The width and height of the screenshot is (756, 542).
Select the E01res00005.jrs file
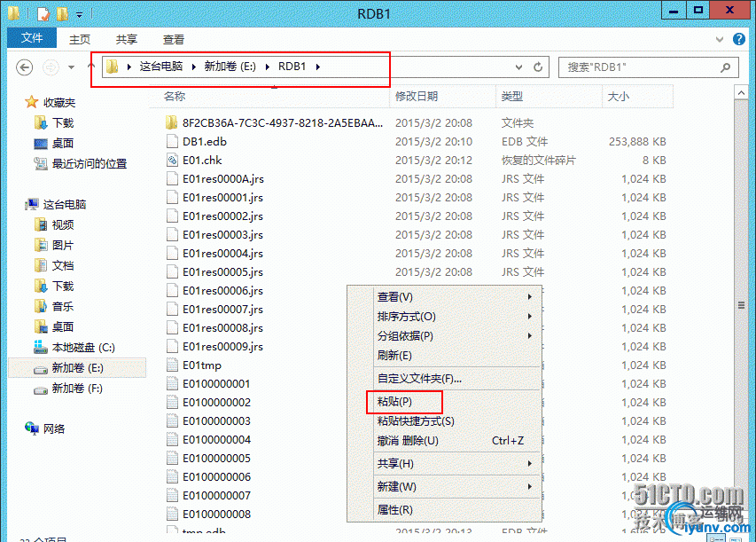222,272
